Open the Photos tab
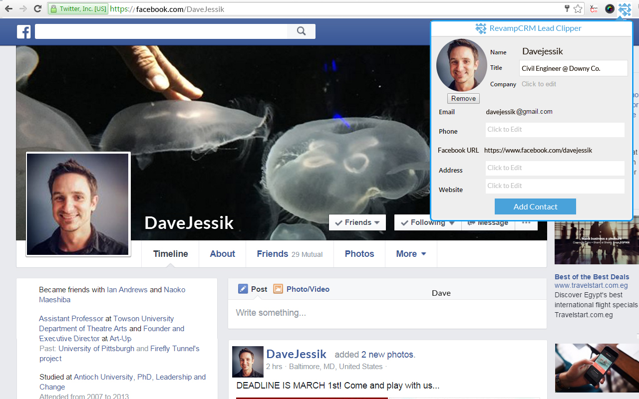 click(359, 254)
